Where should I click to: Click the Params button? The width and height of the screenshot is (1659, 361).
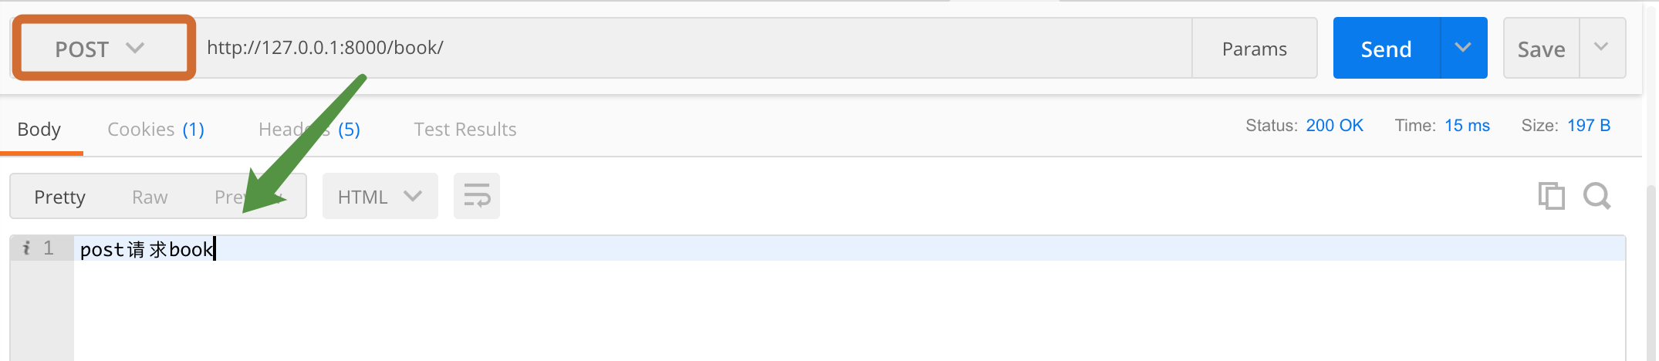1255,48
